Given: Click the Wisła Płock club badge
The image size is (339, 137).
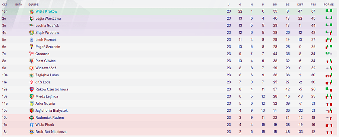Looking at the screenshot, I should pos(32,125).
